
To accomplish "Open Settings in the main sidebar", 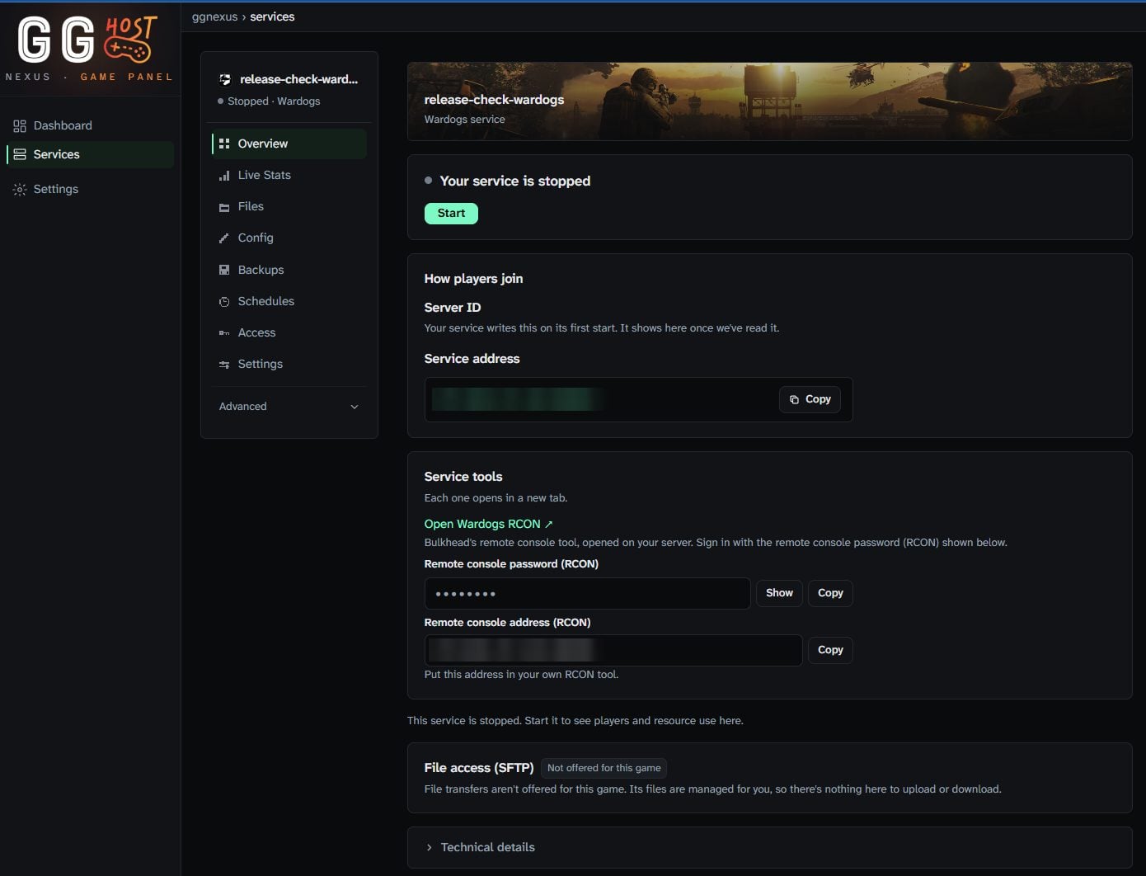I will click(x=91, y=189).
